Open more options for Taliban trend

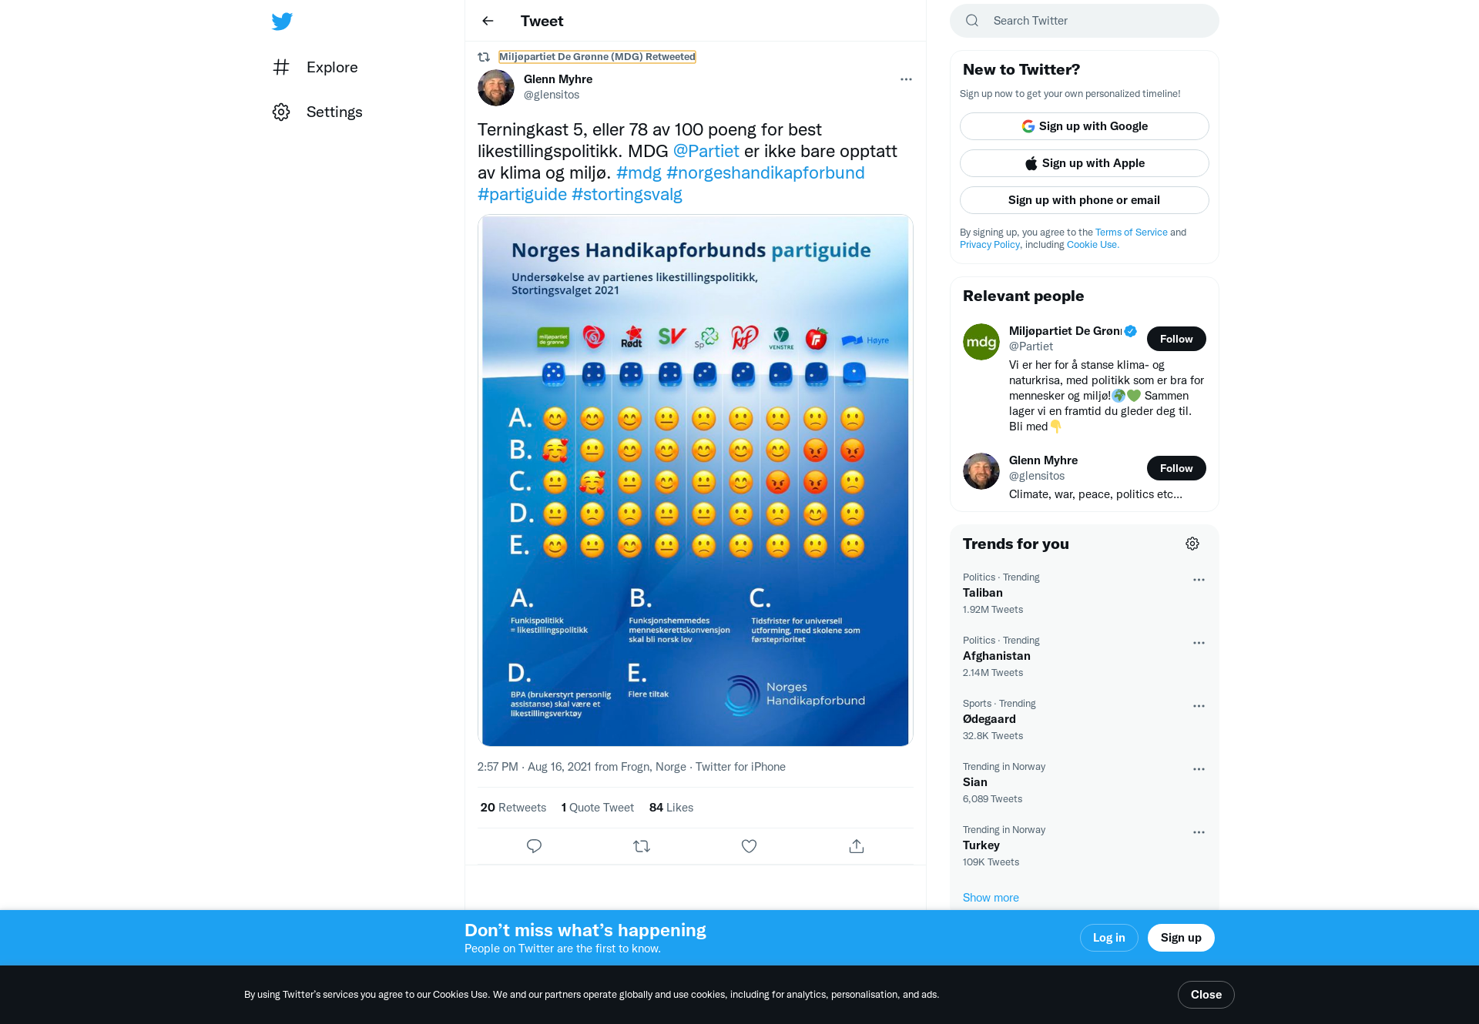(x=1199, y=580)
